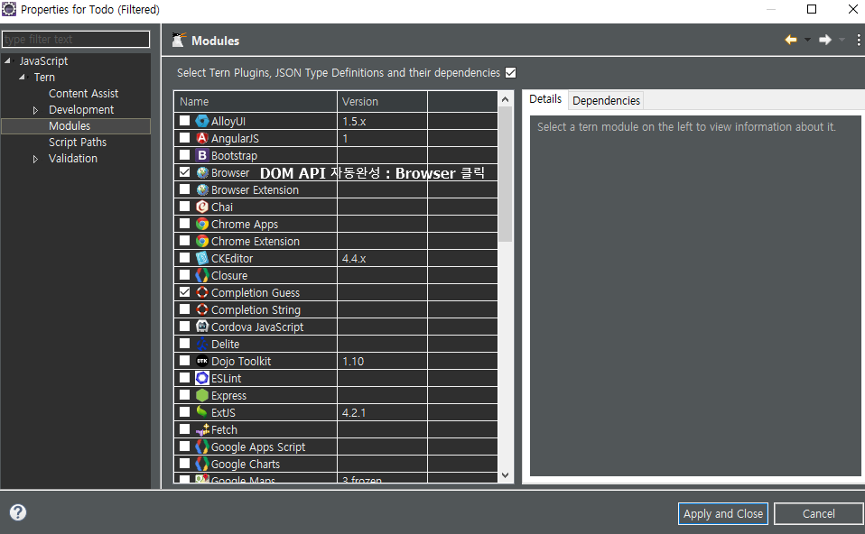Check the ESLint module checkbox
The width and height of the screenshot is (865, 534).
(x=185, y=377)
